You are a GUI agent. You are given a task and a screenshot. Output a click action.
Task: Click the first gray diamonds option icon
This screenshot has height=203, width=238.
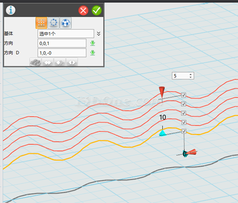click(x=48, y=62)
